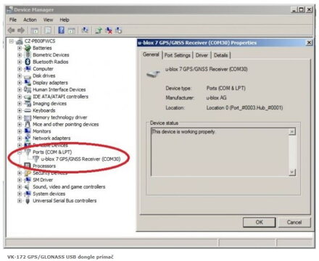The width and height of the screenshot is (319, 261).
Task: Expand the Imaging devices node
Action: pos(20,104)
